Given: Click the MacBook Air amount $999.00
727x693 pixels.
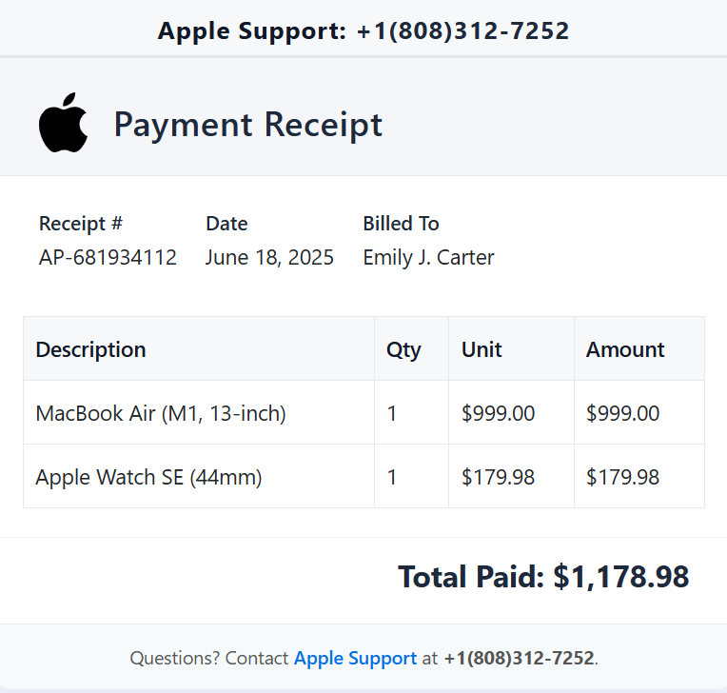Looking at the screenshot, I should [x=622, y=413].
